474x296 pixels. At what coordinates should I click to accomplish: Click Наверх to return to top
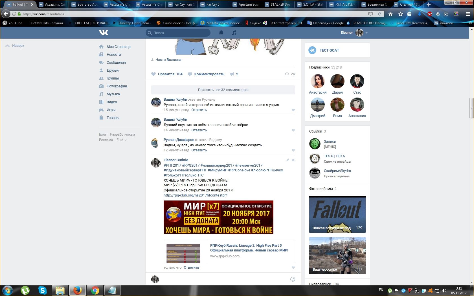click(x=15, y=46)
